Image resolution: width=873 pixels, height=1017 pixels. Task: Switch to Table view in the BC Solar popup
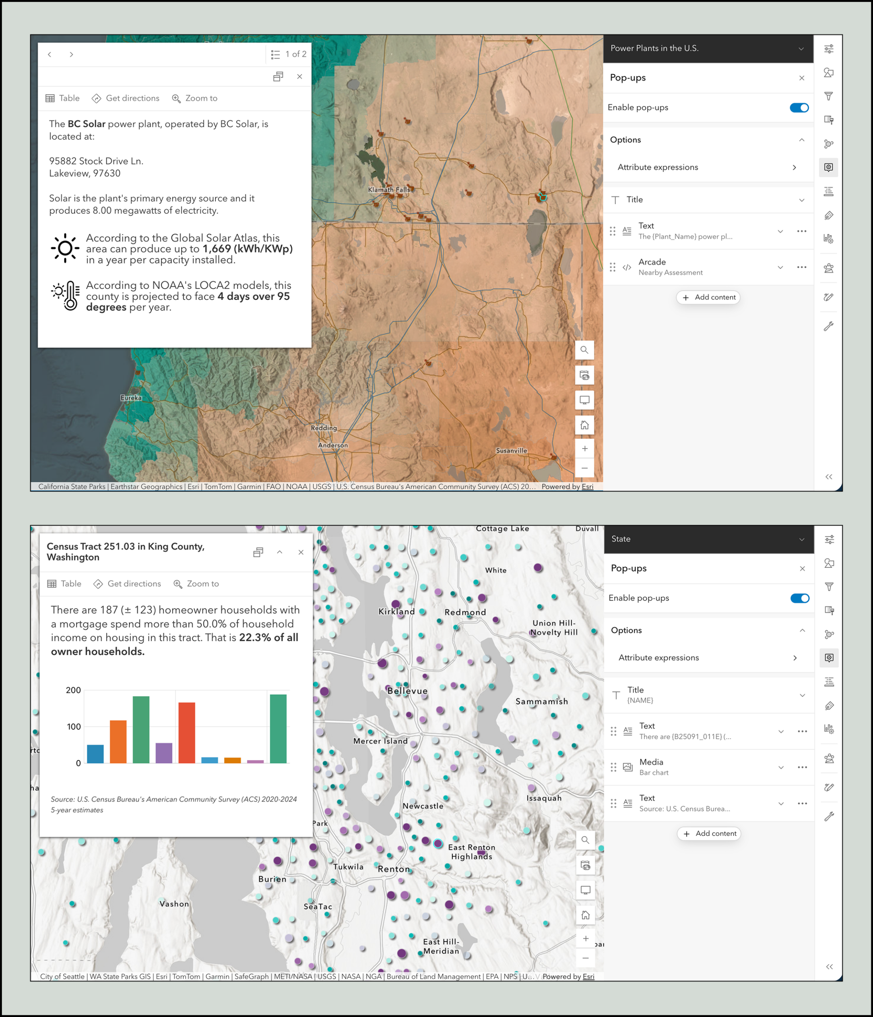(62, 98)
